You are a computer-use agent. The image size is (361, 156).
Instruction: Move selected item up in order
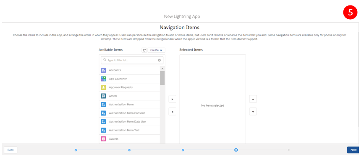(x=253, y=100)
